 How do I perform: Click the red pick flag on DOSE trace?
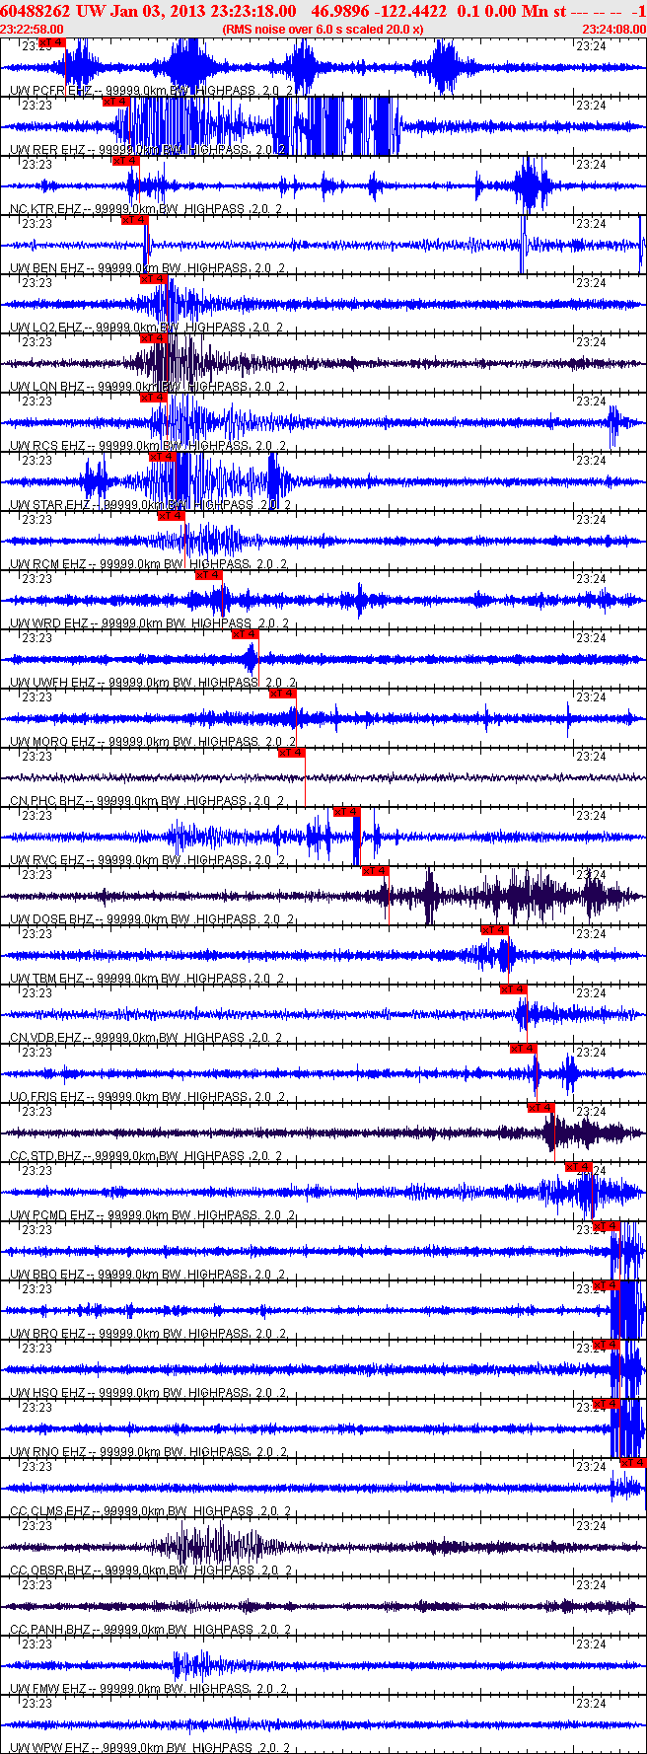point(376,871)
